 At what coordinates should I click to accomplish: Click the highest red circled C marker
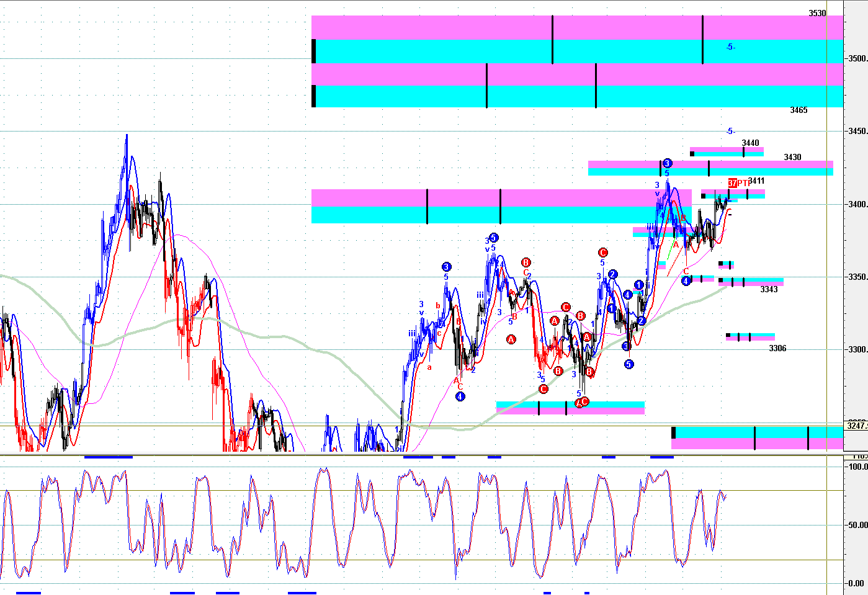(x=602, y=253)
